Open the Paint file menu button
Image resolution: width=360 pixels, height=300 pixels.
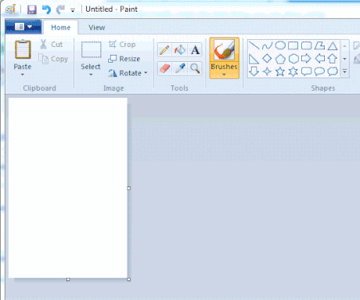(23, 27)
